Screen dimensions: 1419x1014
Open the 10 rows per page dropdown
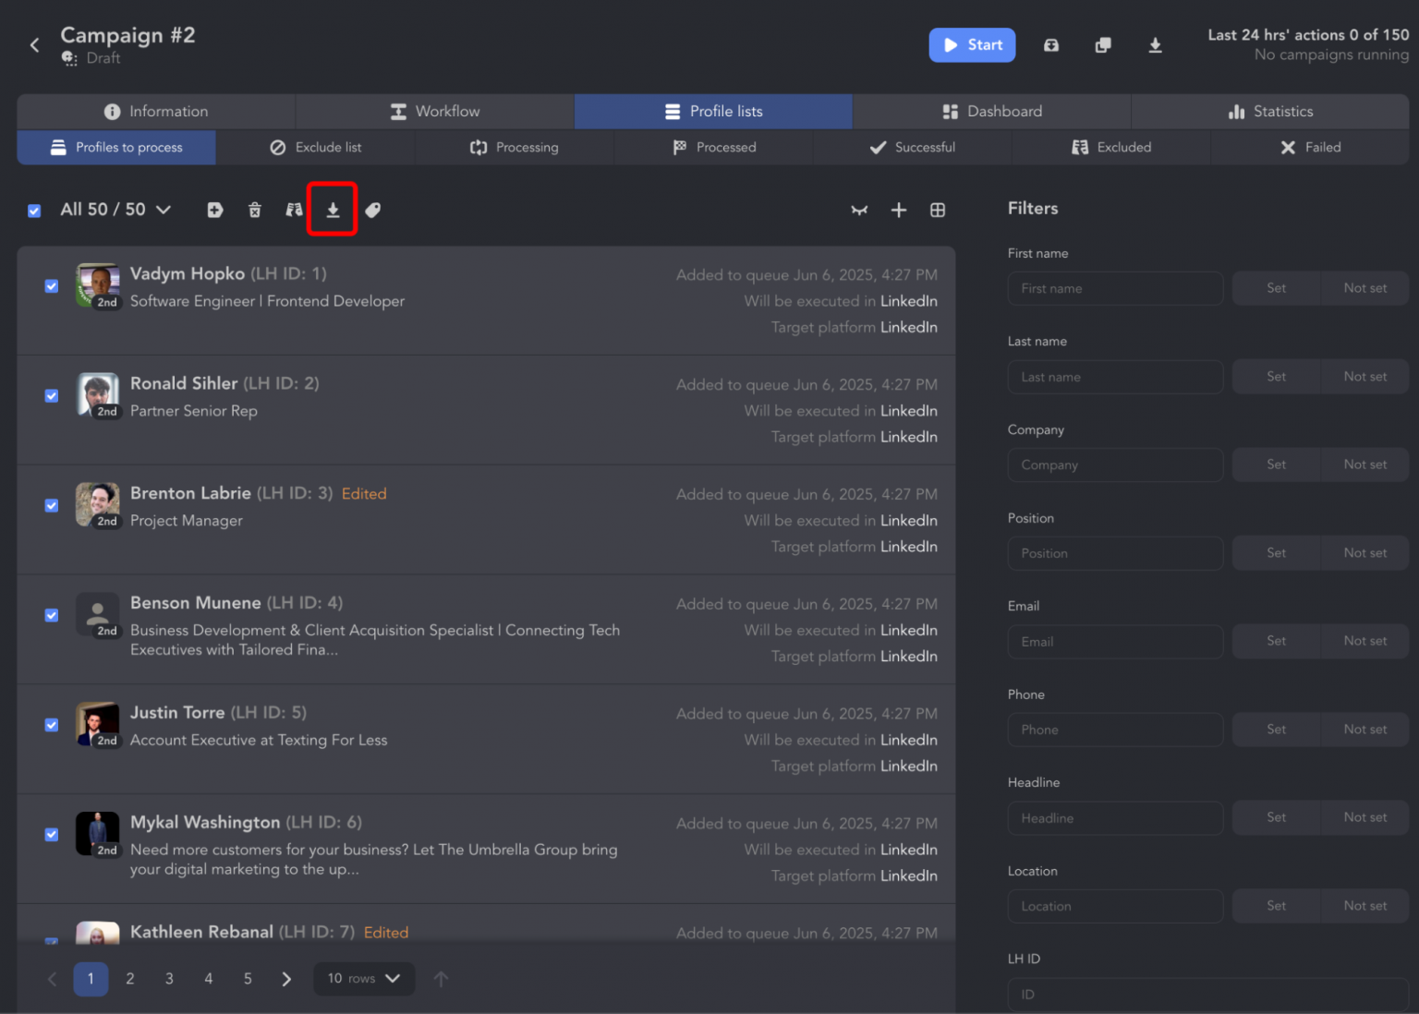[364, 979]
